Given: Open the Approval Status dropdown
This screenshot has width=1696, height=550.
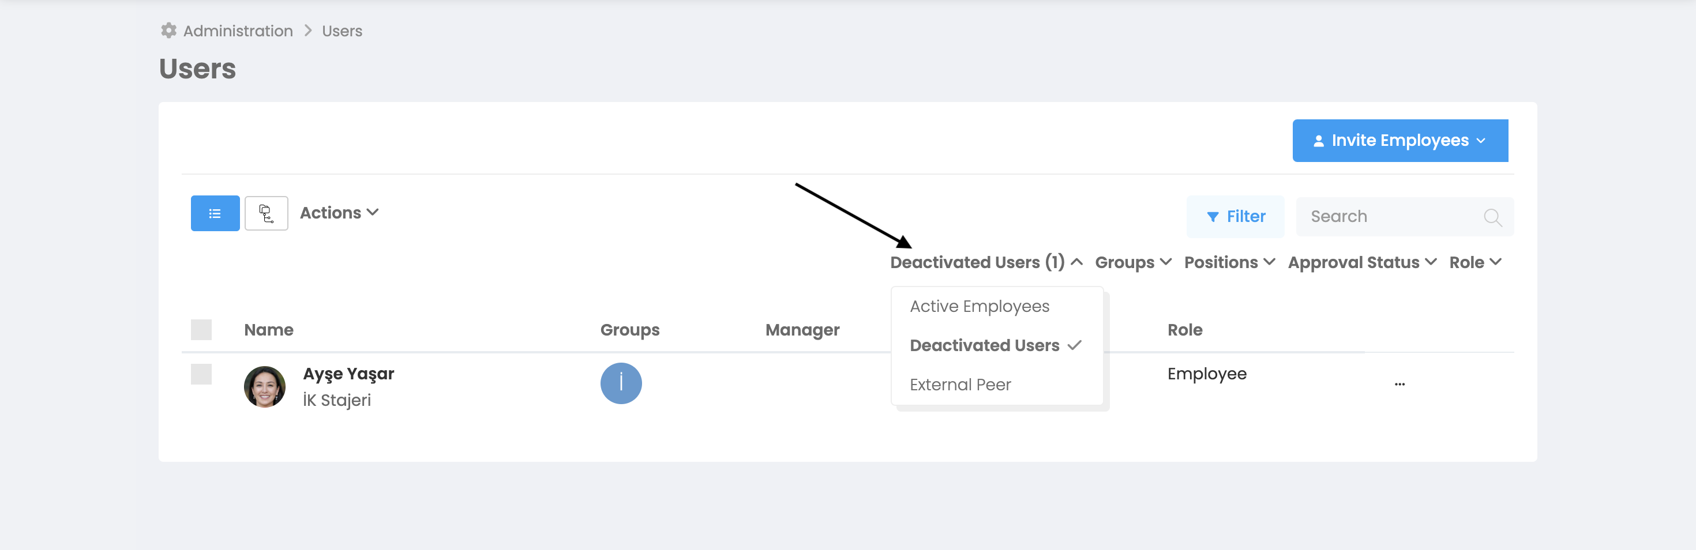Looking at the screenshot, I should pyautogui.click(x=1361, y=262).
